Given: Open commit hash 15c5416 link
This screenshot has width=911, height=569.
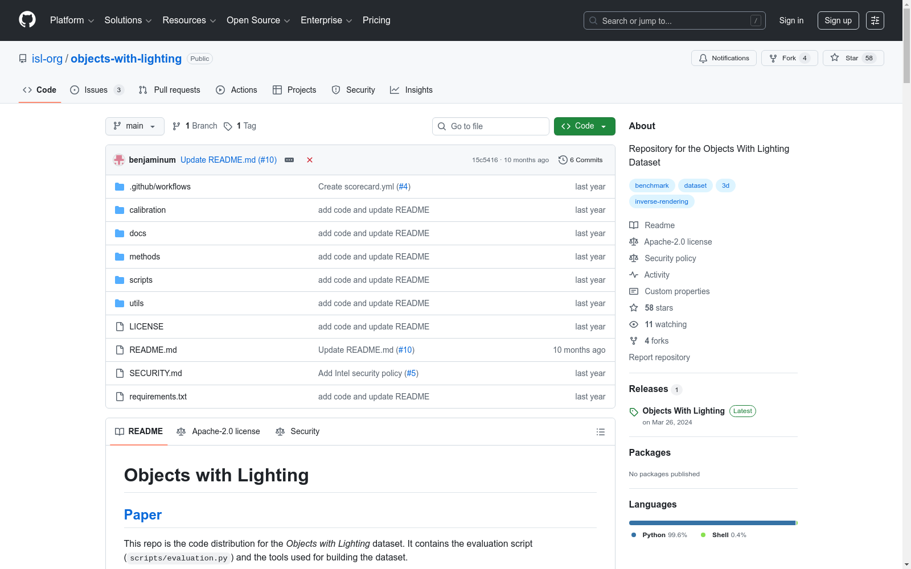Looking at the screenshot, I should tap(485, 160).
